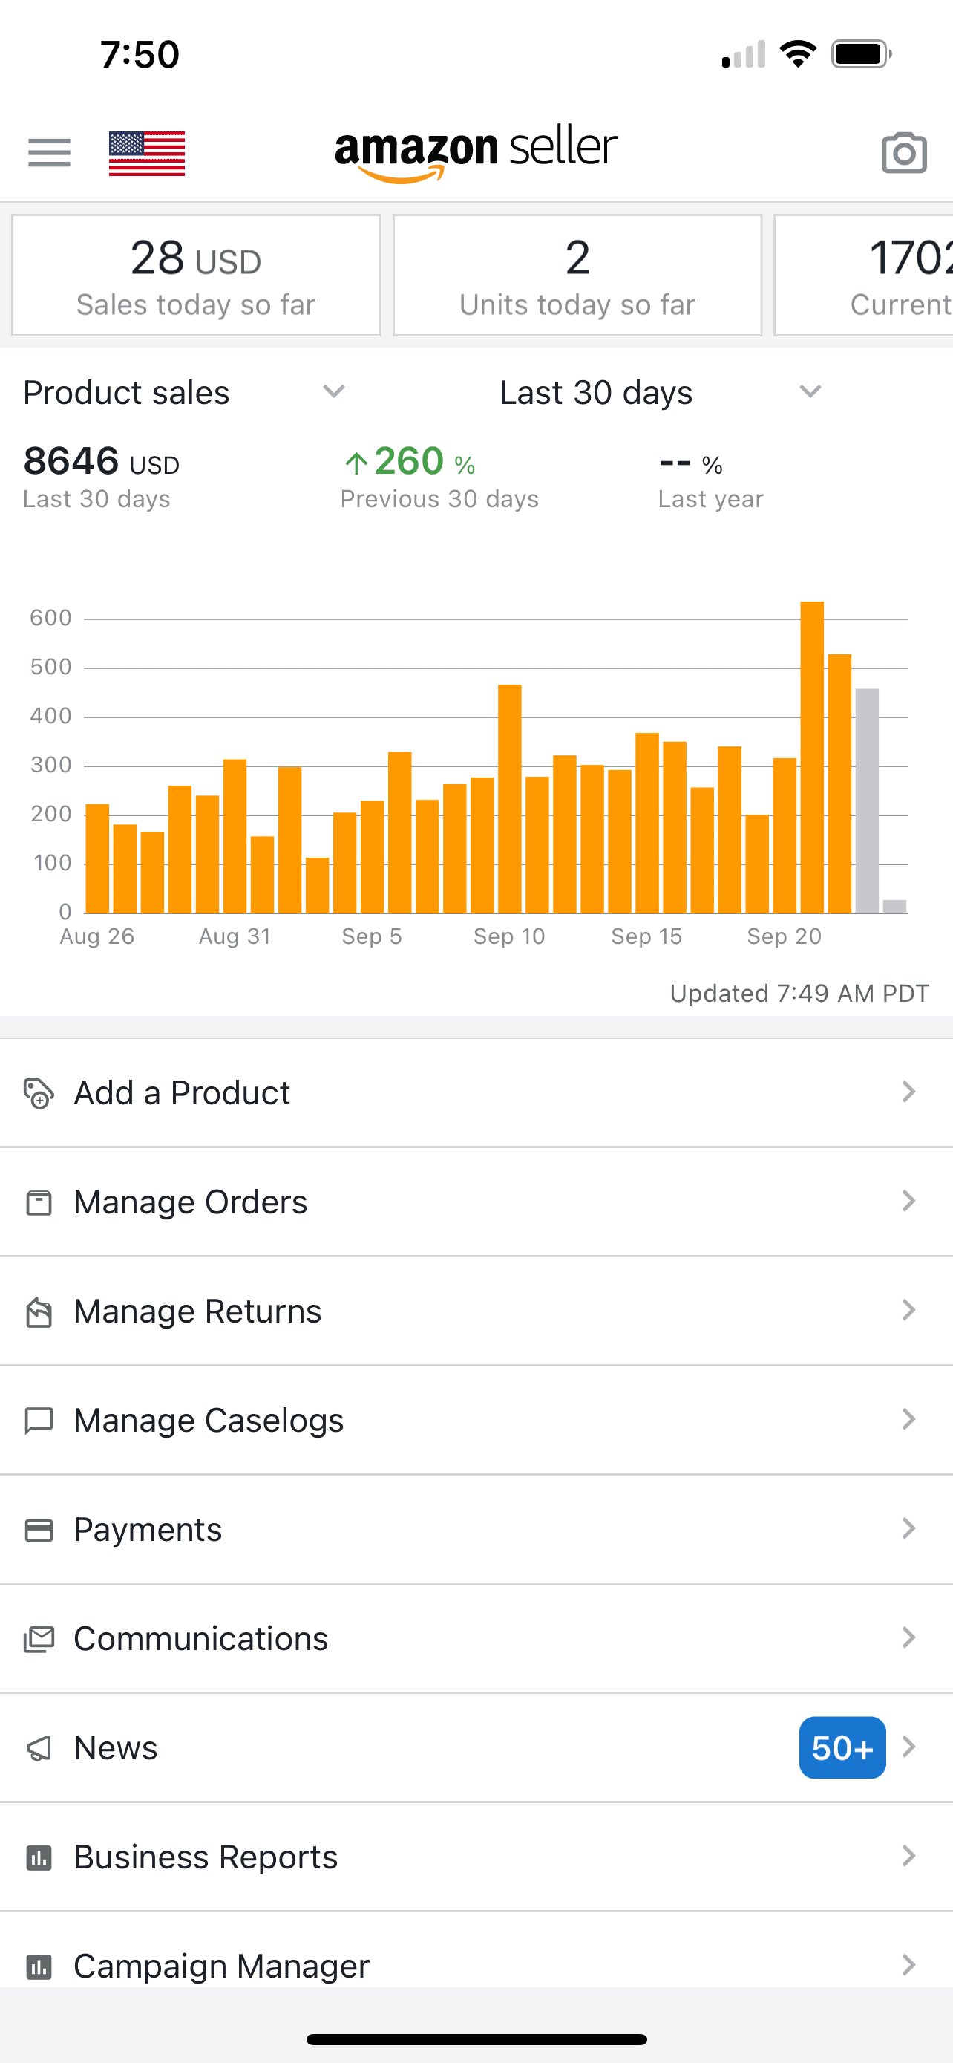953x2063 pixels.
Task: Tap the Manage Returns box icon
Action: tap(39, 1311)
